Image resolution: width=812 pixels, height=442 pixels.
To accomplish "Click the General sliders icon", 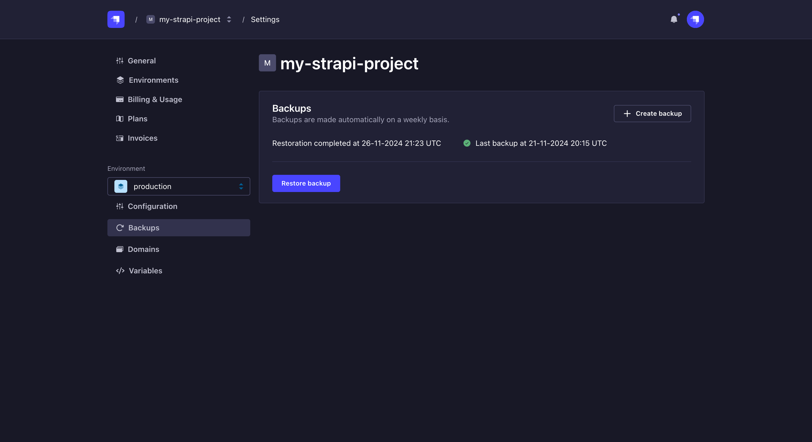I will pyautogui.click(x=119, y=61).
